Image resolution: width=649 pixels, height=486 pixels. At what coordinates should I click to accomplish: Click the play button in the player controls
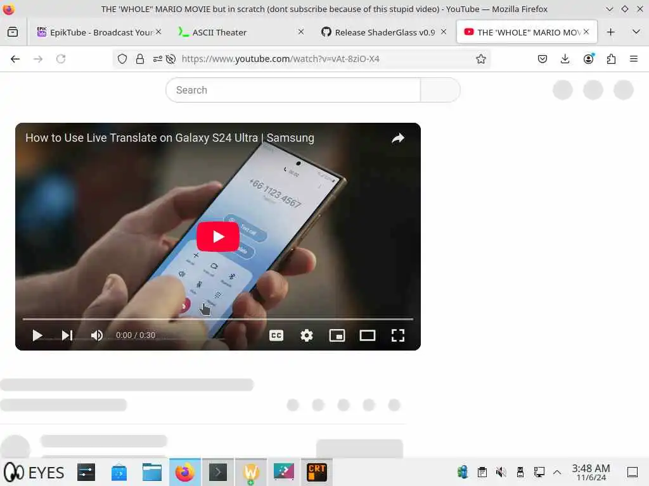pos(37,335)
